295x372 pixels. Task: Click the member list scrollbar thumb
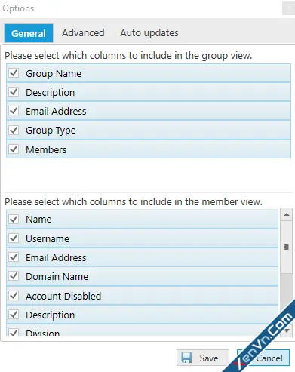pyautogui.click(x=287, y=247)
